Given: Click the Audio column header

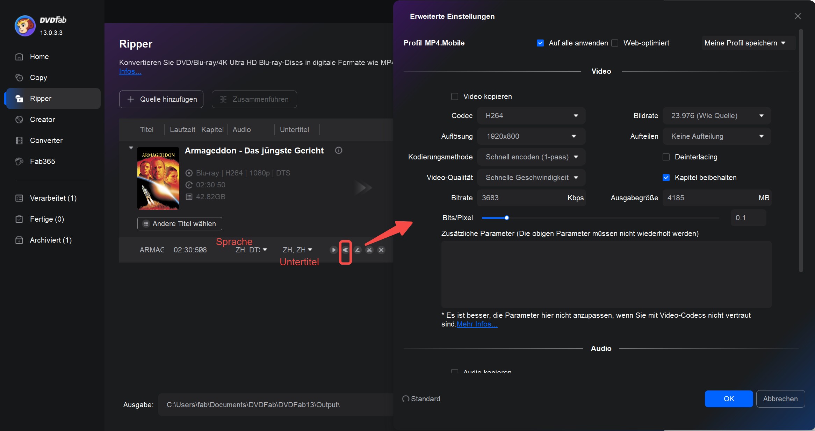Looking at the screenshot, I should click(242, 130).
